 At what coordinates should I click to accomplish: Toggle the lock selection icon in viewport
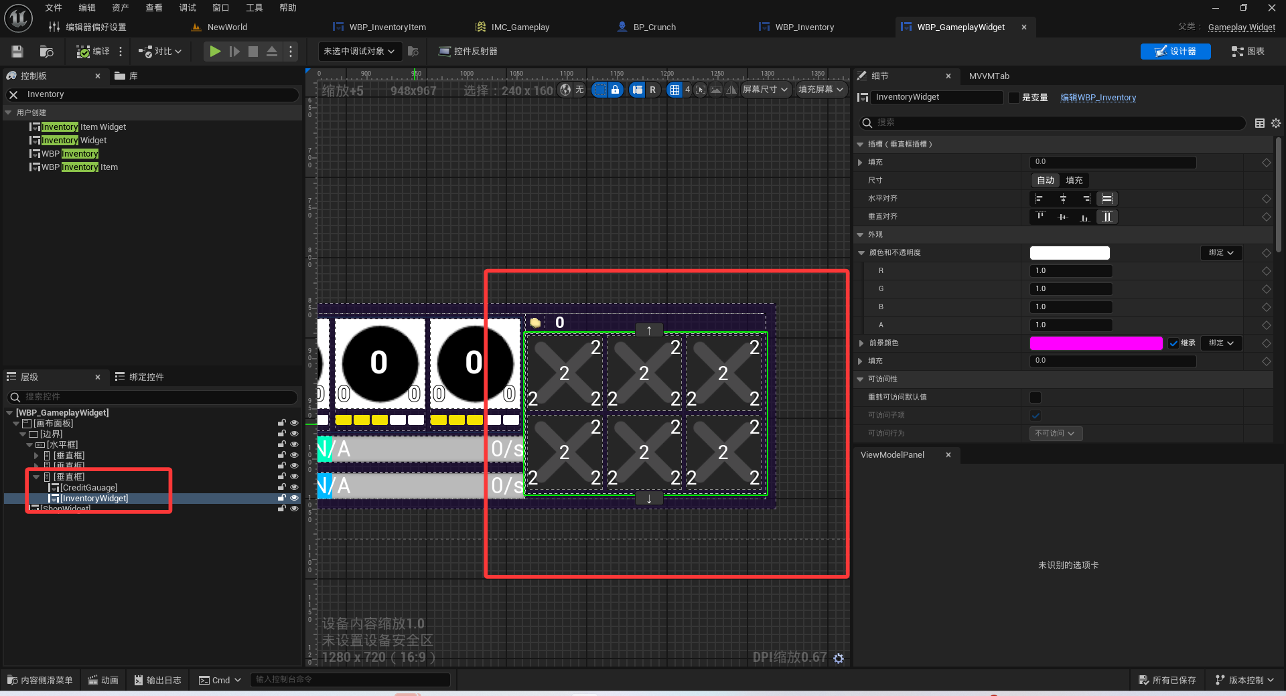coord(615,90)
